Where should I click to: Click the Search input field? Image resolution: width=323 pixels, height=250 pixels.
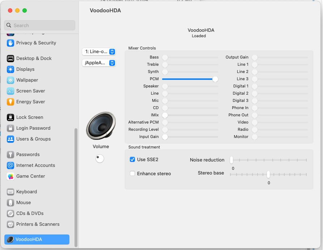[39, 25]
